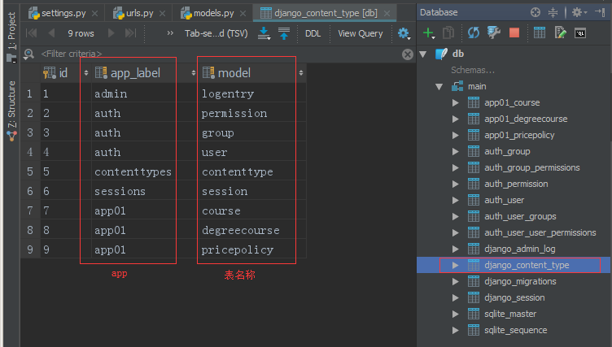Screen dimensions: 612x347
Task: Expand the auth_user table node
Action: (x=455, y=201)
